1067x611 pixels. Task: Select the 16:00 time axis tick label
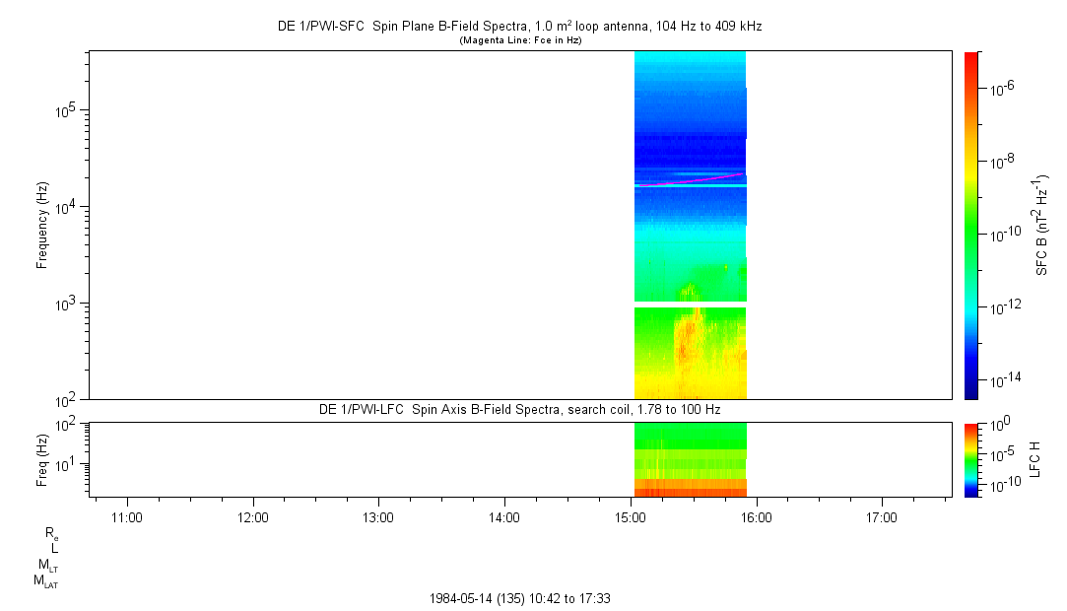(x=756, y=516)
